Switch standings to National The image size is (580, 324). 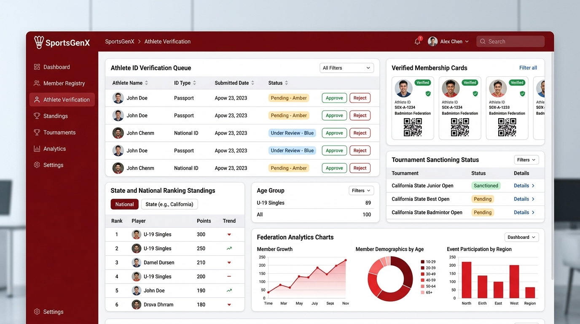pos(124,204)
